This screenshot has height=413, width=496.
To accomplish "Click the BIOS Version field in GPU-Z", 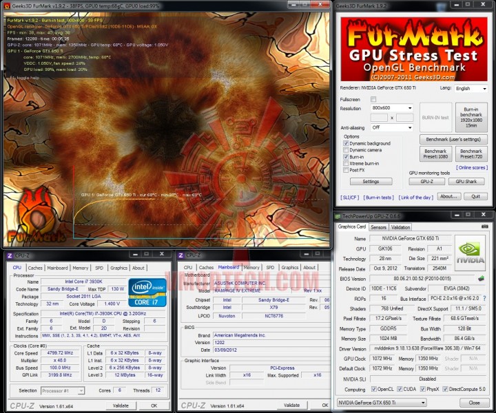I will point(422,278).
